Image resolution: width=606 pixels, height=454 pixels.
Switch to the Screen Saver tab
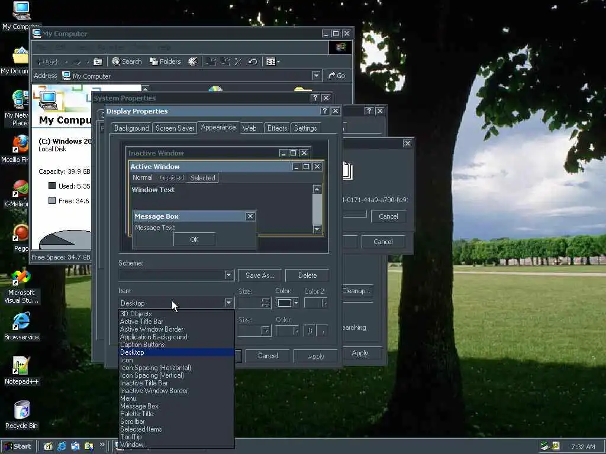(x=175, y=128)
